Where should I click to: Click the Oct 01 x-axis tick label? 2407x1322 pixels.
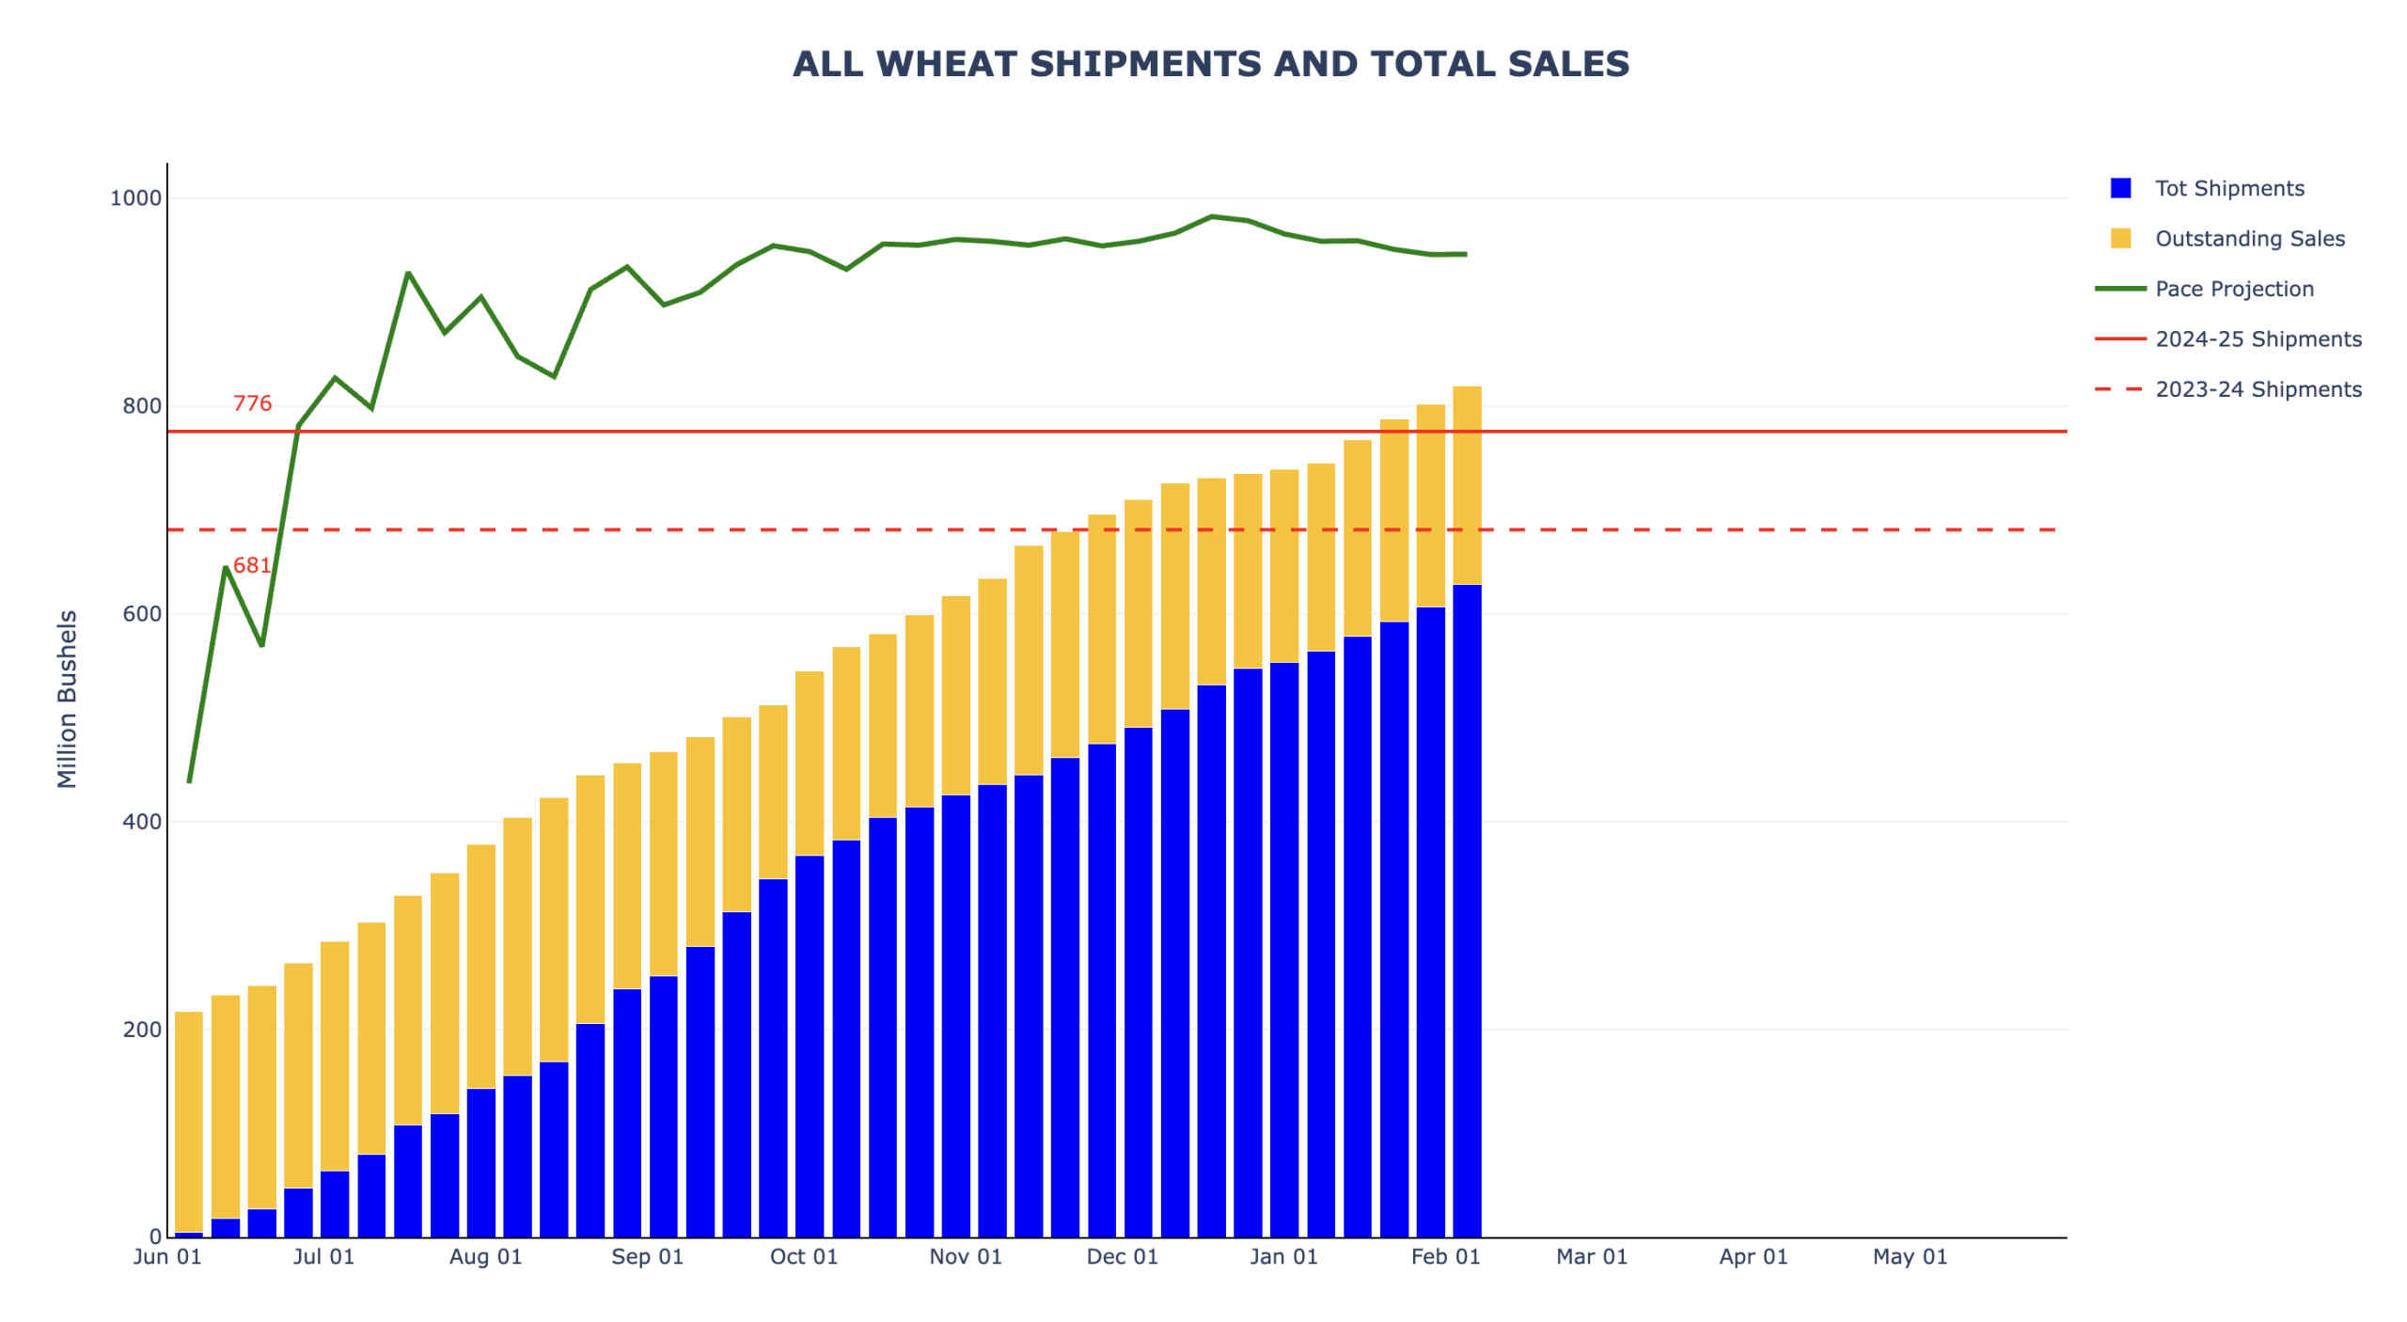803,1256
